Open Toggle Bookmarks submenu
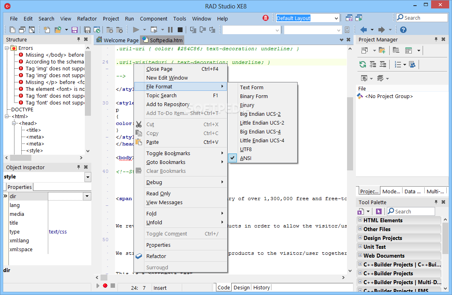The image size is (452, 295). pos(181,153)
